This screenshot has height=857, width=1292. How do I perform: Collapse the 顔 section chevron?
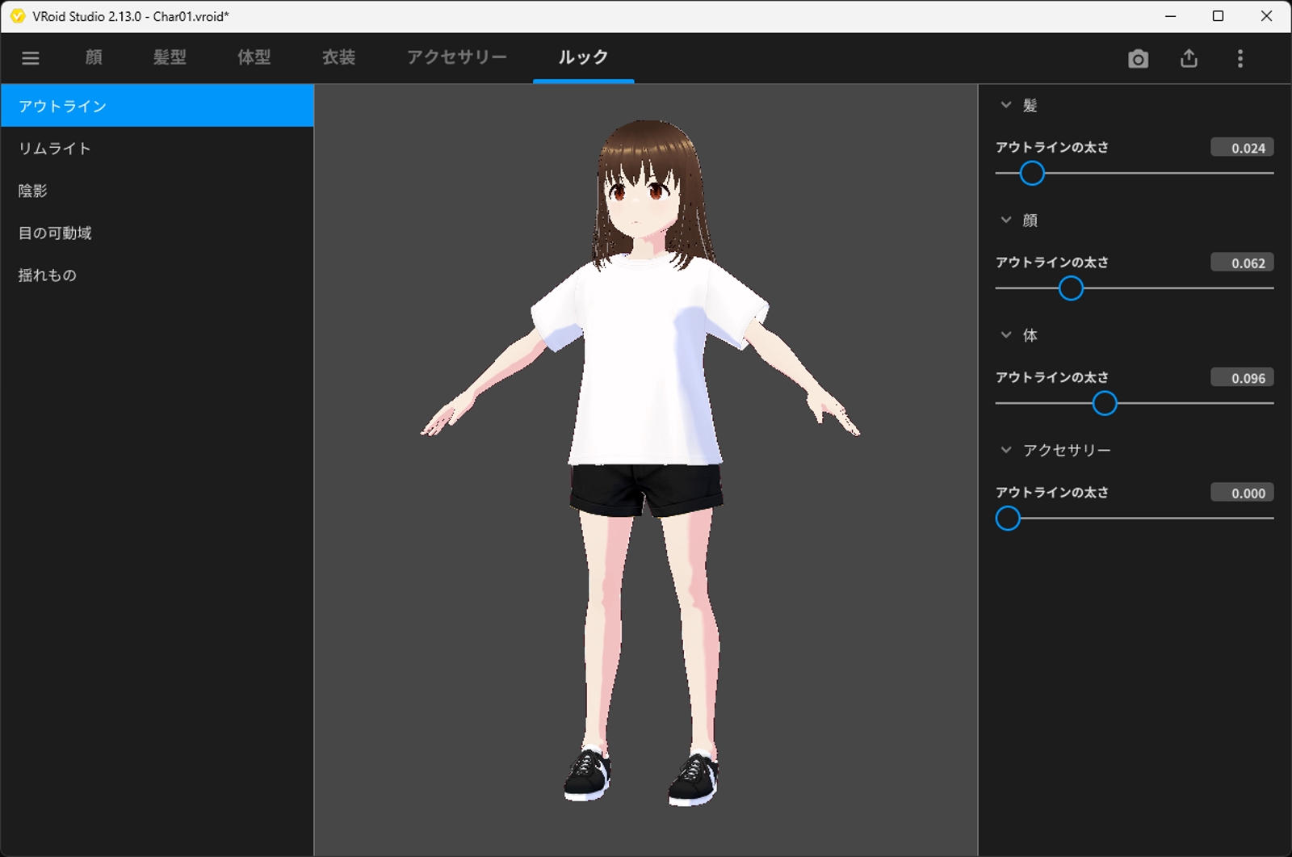[x=1006, y=220]
